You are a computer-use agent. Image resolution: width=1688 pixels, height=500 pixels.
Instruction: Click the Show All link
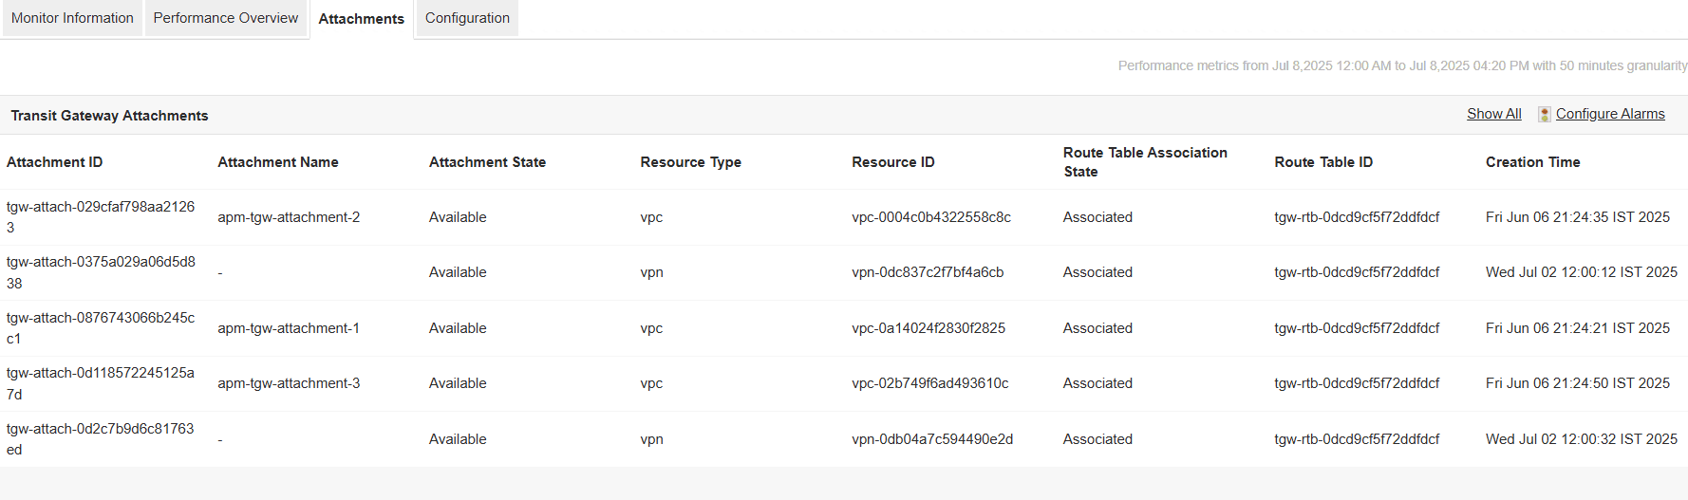[1493, 114]
